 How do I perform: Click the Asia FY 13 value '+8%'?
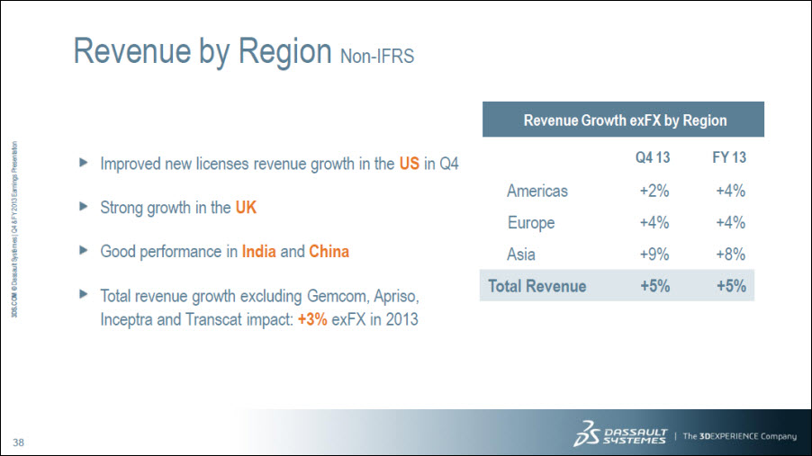point(731,255)
